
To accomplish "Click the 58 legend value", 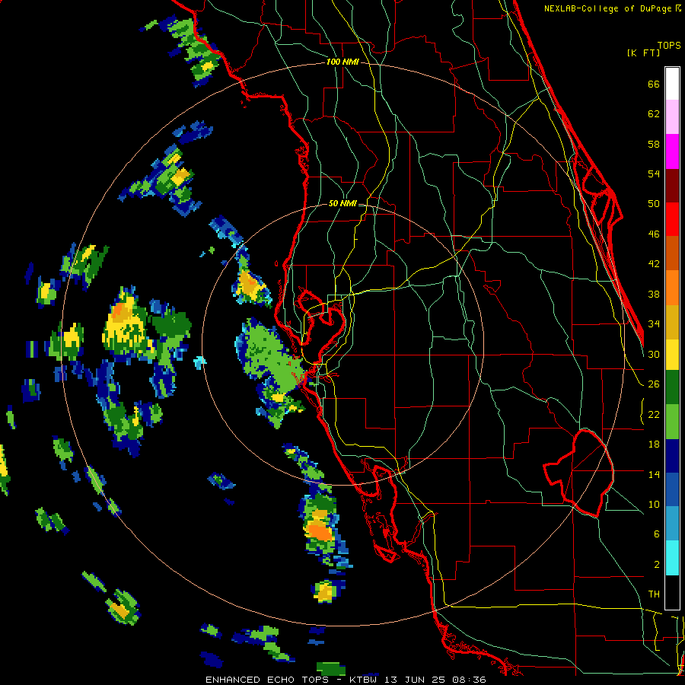I will (654, 144).
